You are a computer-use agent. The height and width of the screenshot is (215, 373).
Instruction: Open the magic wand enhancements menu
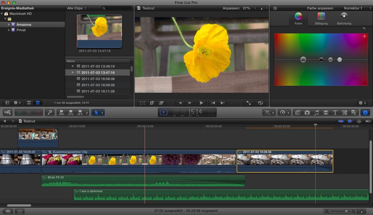269,112
